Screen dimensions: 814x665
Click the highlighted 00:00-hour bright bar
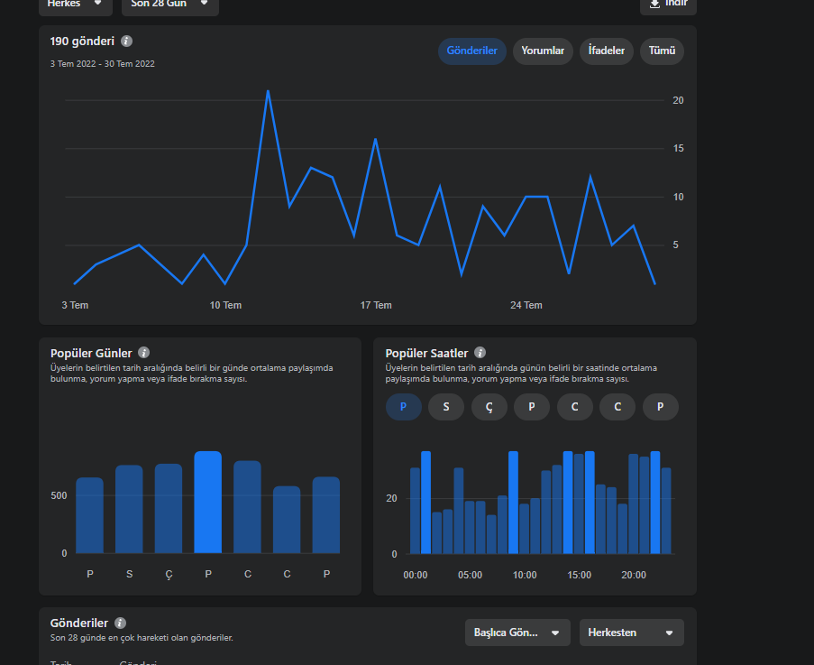pyautogui.click(x=425, y=503)
